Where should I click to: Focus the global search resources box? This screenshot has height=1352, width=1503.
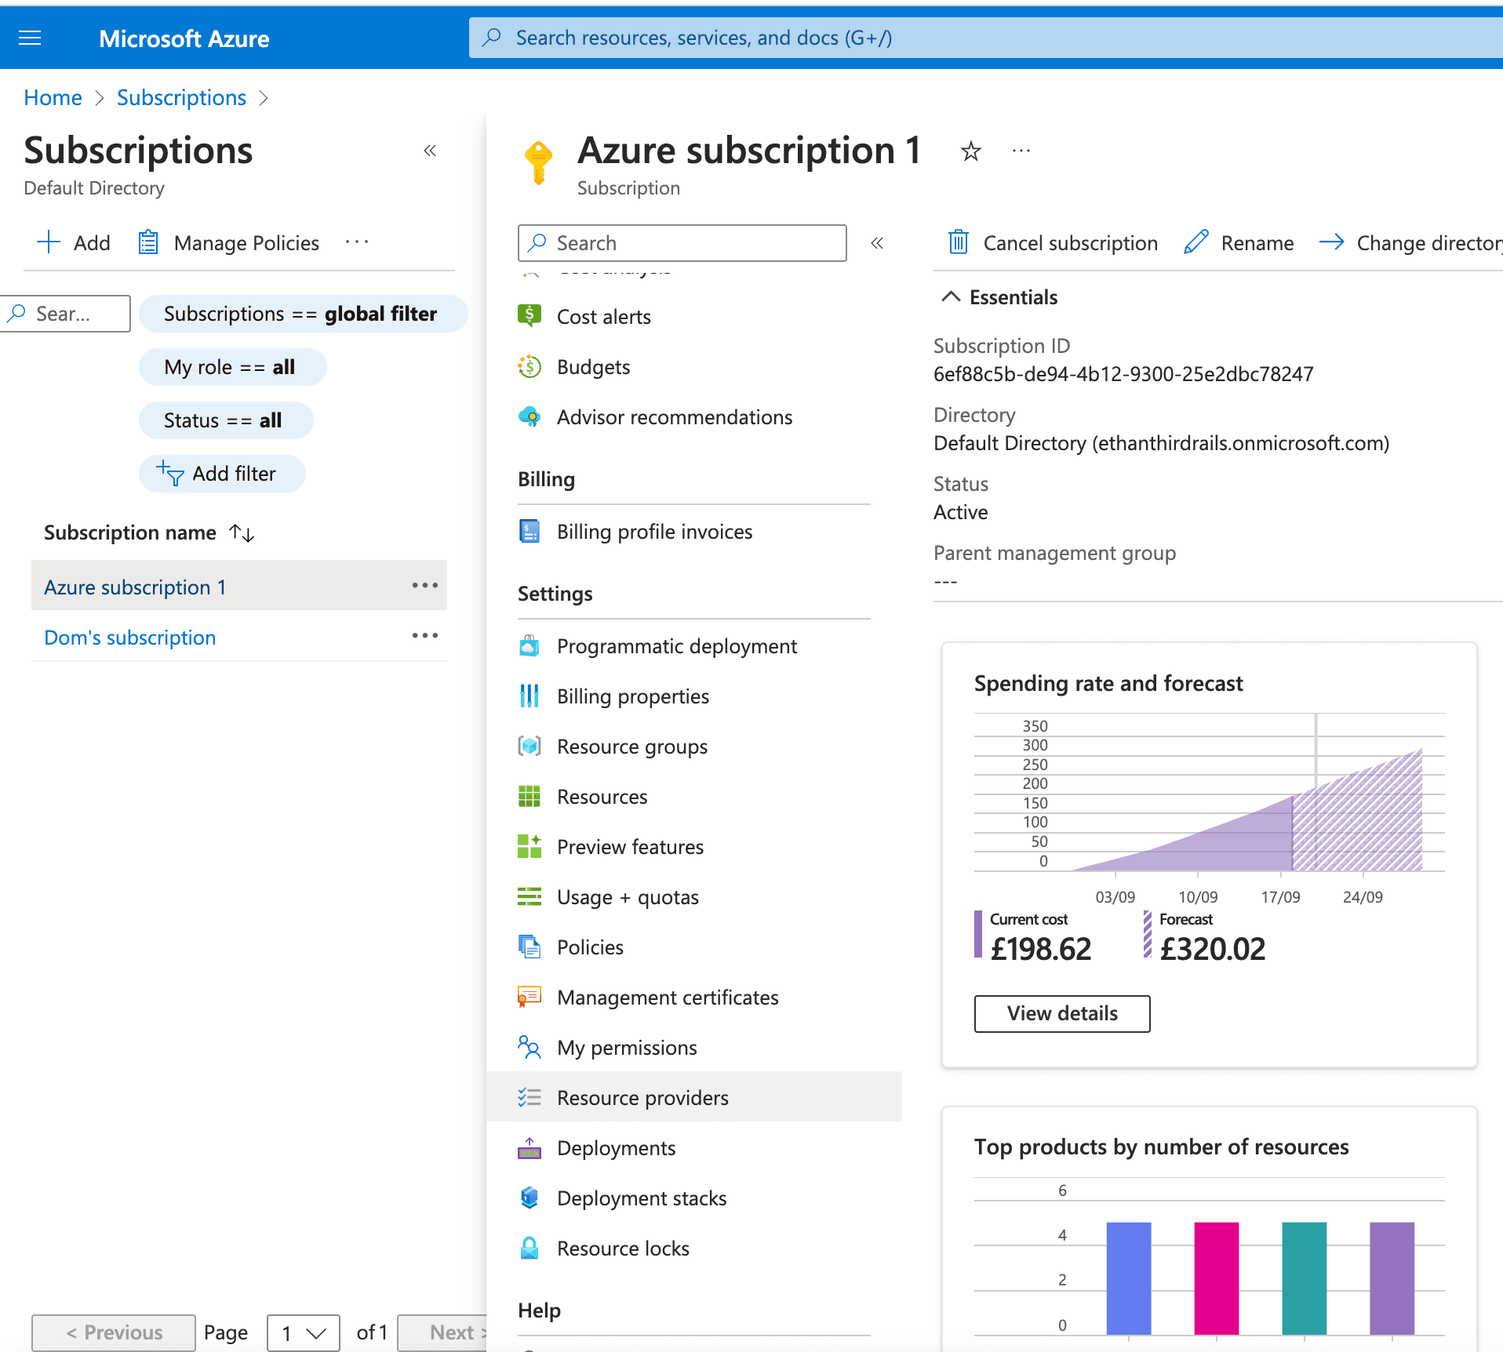coord(986,38)
